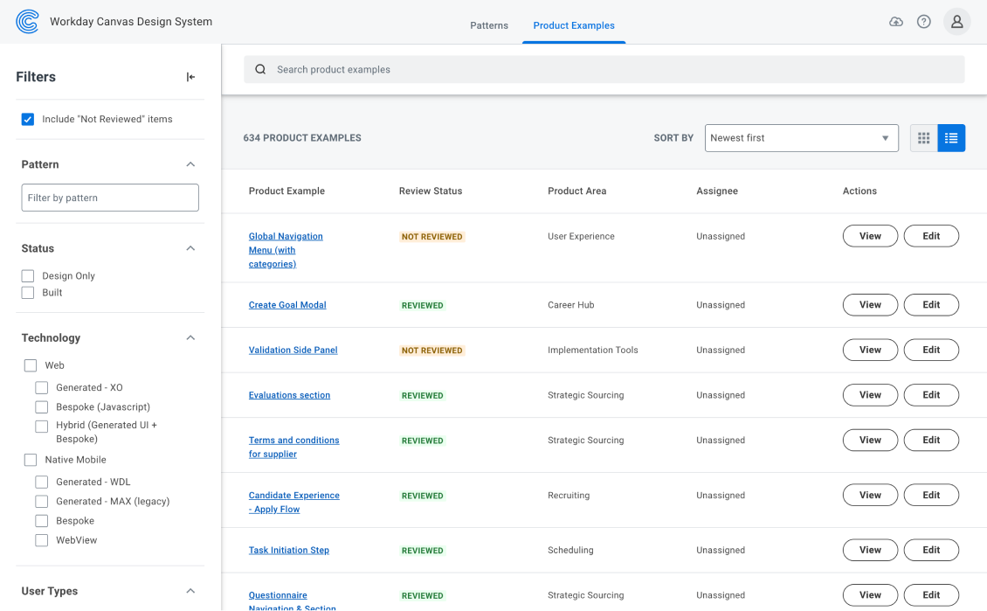Open the Sort By Newest first dropdown
This screenshot has width=987, height=611.
pyautogui.click(x=801, y=138)
